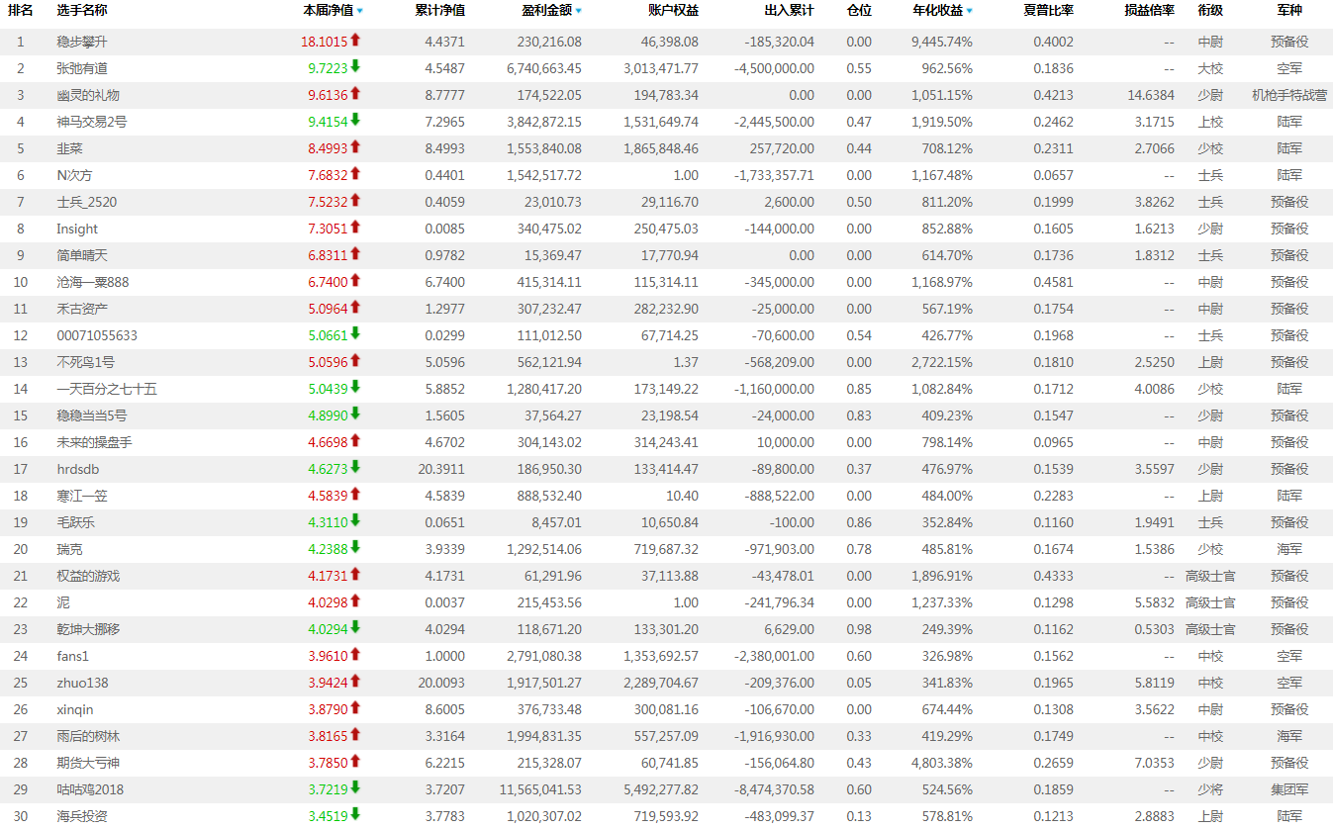This screenshot has width=1333, height=829.
Task: Click the red up arrow beside 9.6136
Action: tap(355, 94)
